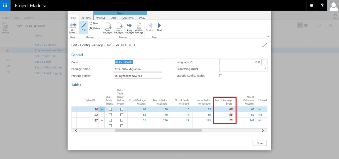Open the row menu for table 18
339x159 pixels.
point(101,109)
